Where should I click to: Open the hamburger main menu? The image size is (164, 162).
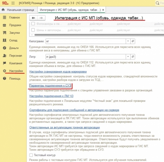(13, 3)
